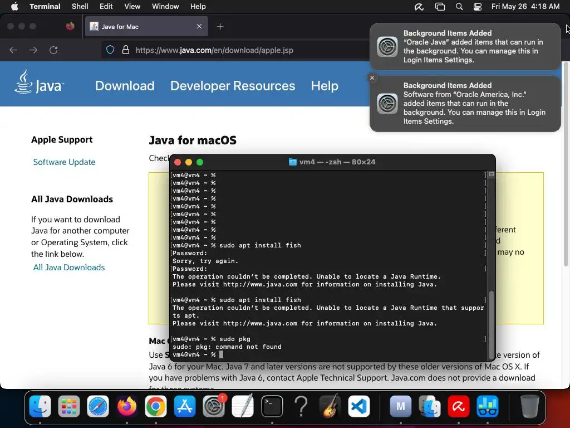The width and height of the screenshot is (570, 428).
Task: Open Control Center in the menu bar
Action: (477, 7)
